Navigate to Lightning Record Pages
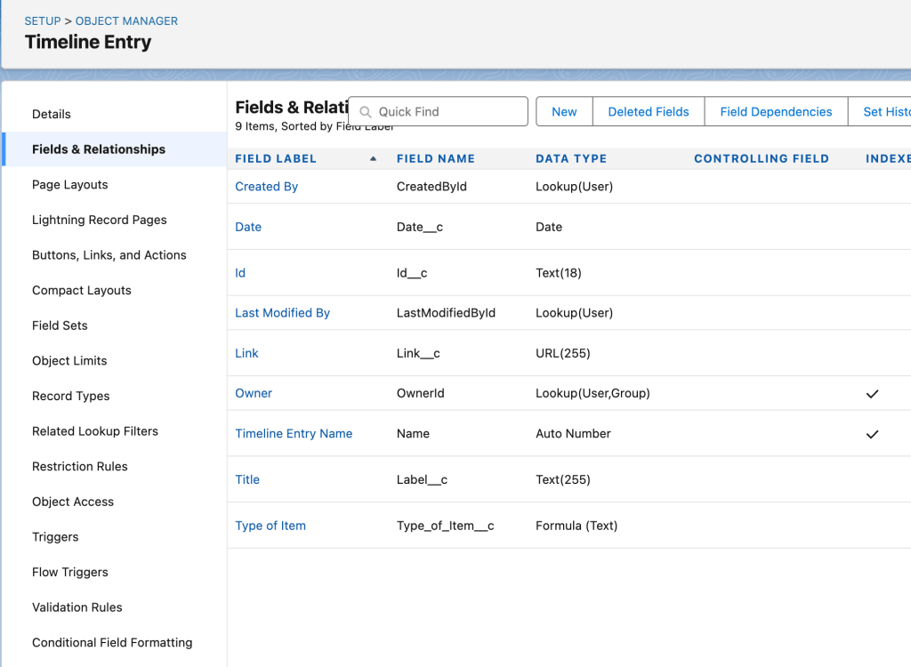This screenshot has height=667, width=911. (99, 220)
